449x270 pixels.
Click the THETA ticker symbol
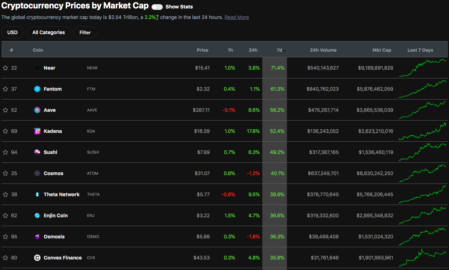click(93, 194)
